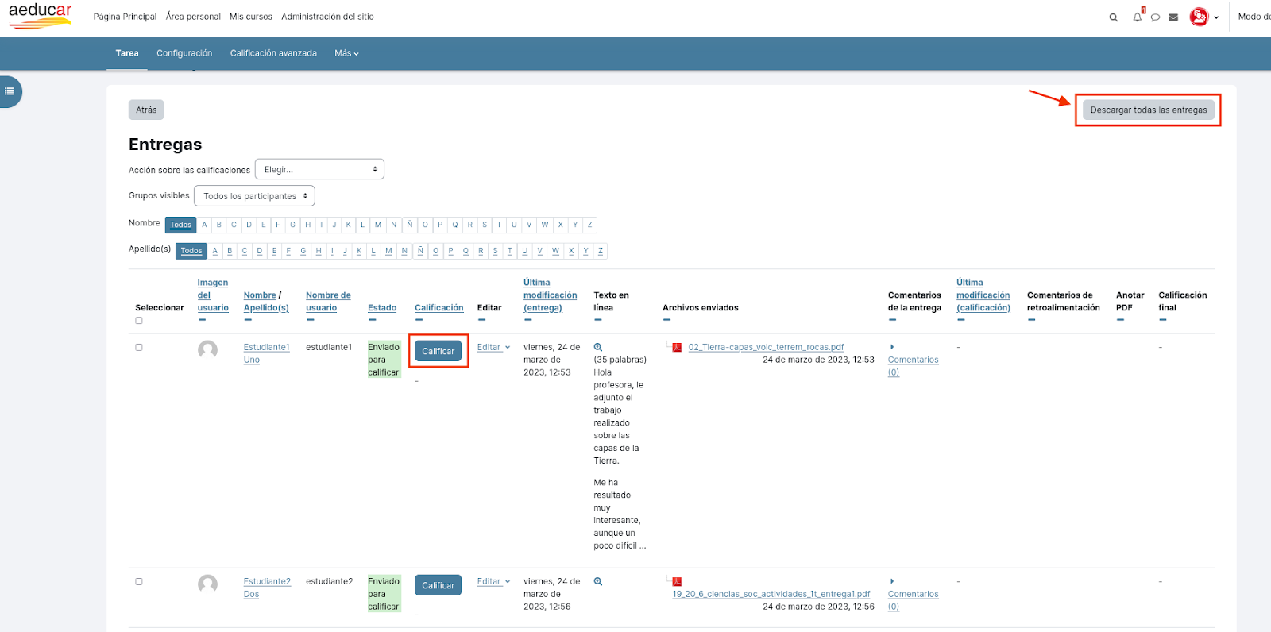Viewport: 1271px width, 632px height.
Task: Open the notifications bell icon
Action: coord(1138,17)
